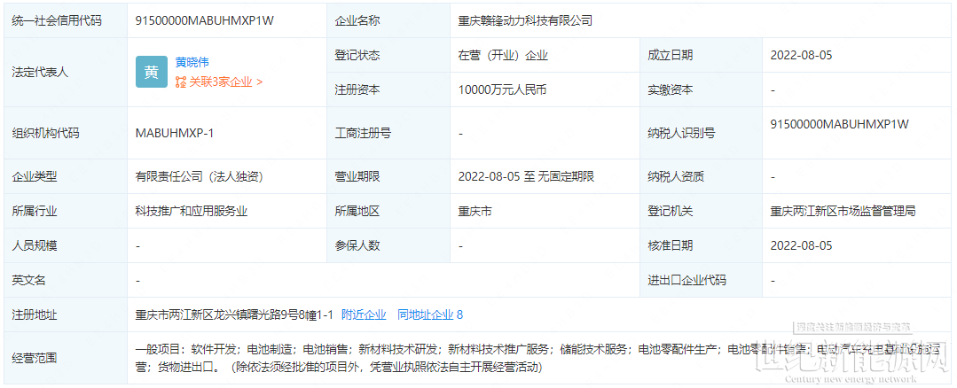Click the taxpayer ID number value
This screenshot has width=957, height=388.
[840, 124]
